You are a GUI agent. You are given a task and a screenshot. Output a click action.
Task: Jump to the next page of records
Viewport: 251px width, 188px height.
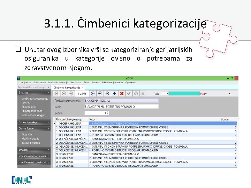coord(100,94)
